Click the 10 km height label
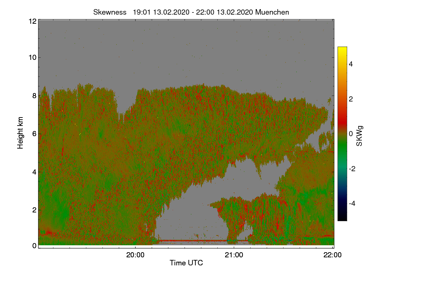This screenshot has width=439, height=292. (33, 57)
